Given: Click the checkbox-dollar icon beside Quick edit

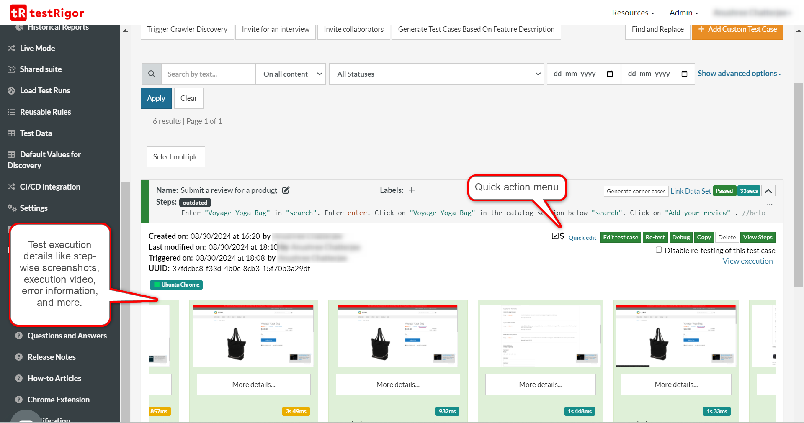Looking at the screenshot, I should 558,236.
